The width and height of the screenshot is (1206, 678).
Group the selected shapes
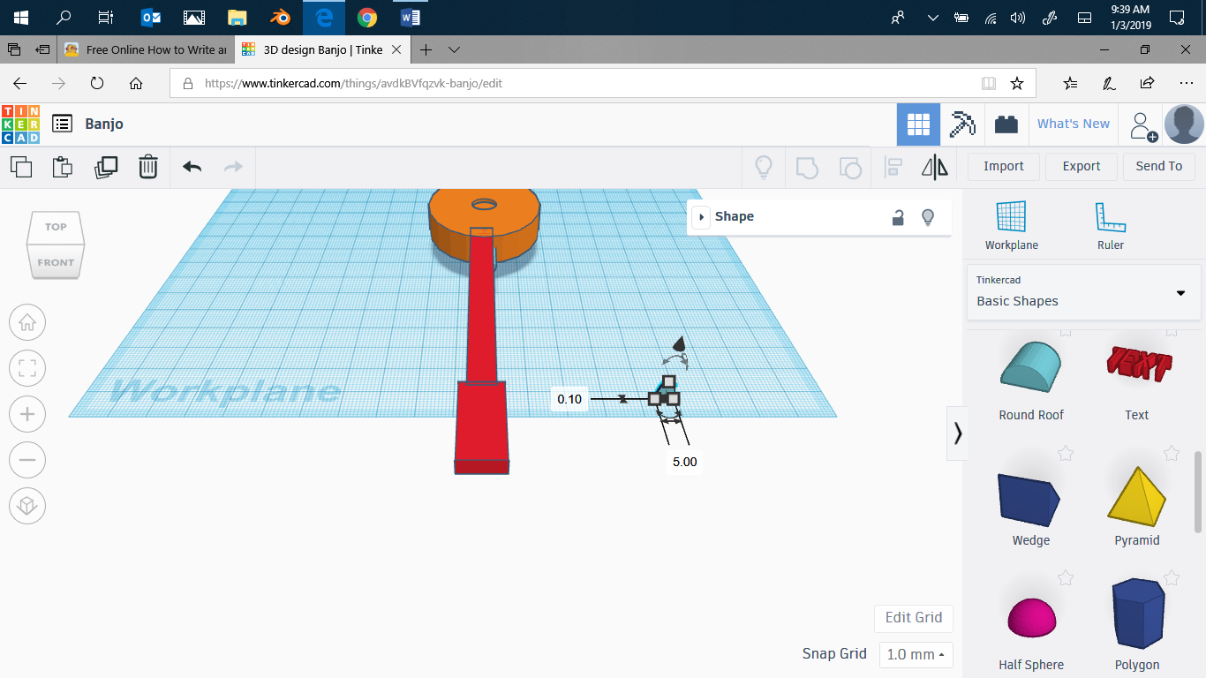807,166
